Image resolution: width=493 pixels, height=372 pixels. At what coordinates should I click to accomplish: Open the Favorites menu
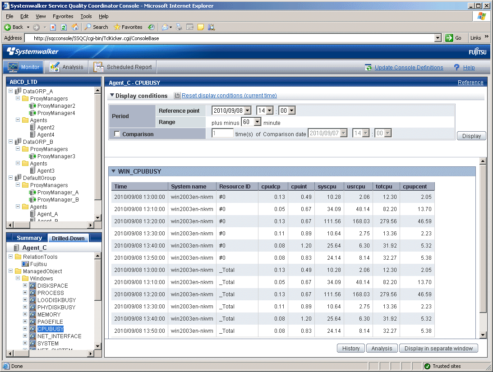[63, 16]
